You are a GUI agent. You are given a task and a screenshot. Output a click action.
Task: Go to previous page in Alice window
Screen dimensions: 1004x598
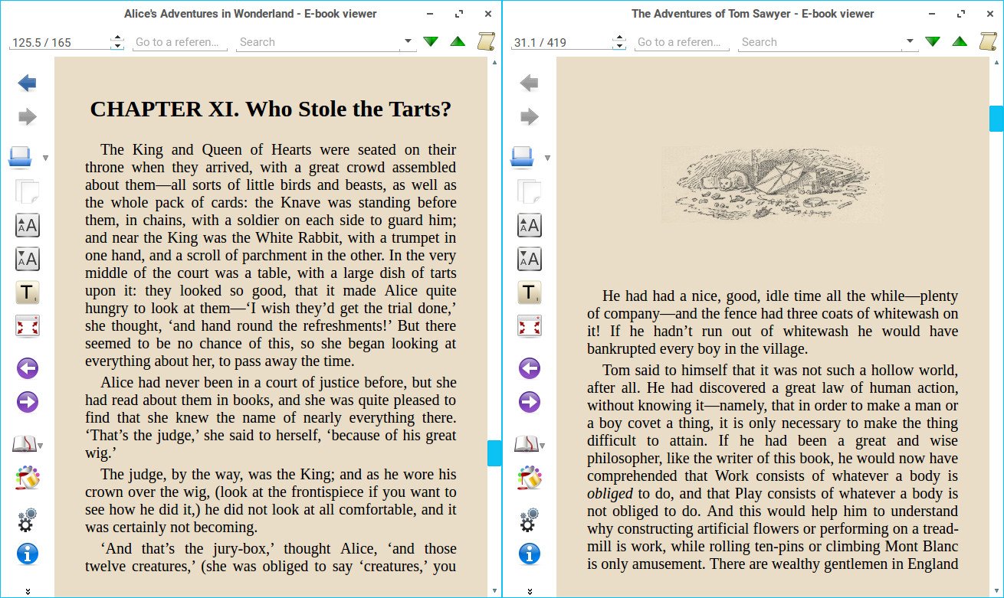coord(28,368)
